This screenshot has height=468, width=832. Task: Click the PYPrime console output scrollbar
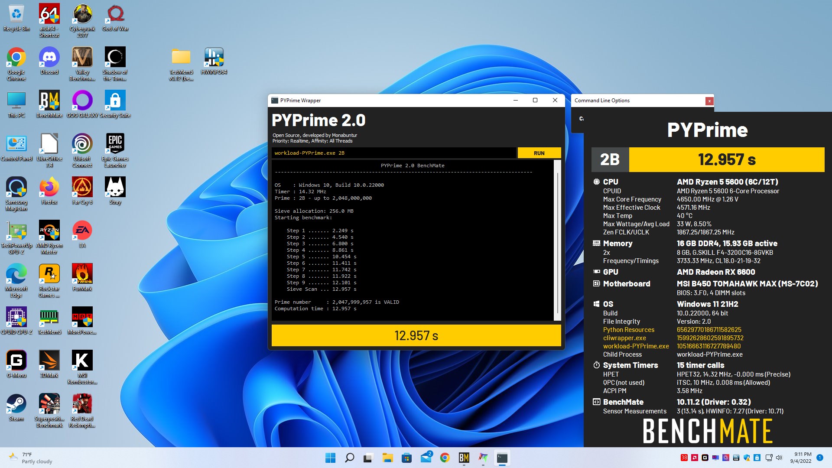pyautogui.click(x=557, y=240)
